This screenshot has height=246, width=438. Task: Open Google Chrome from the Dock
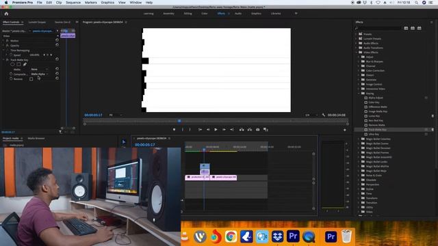231,237
